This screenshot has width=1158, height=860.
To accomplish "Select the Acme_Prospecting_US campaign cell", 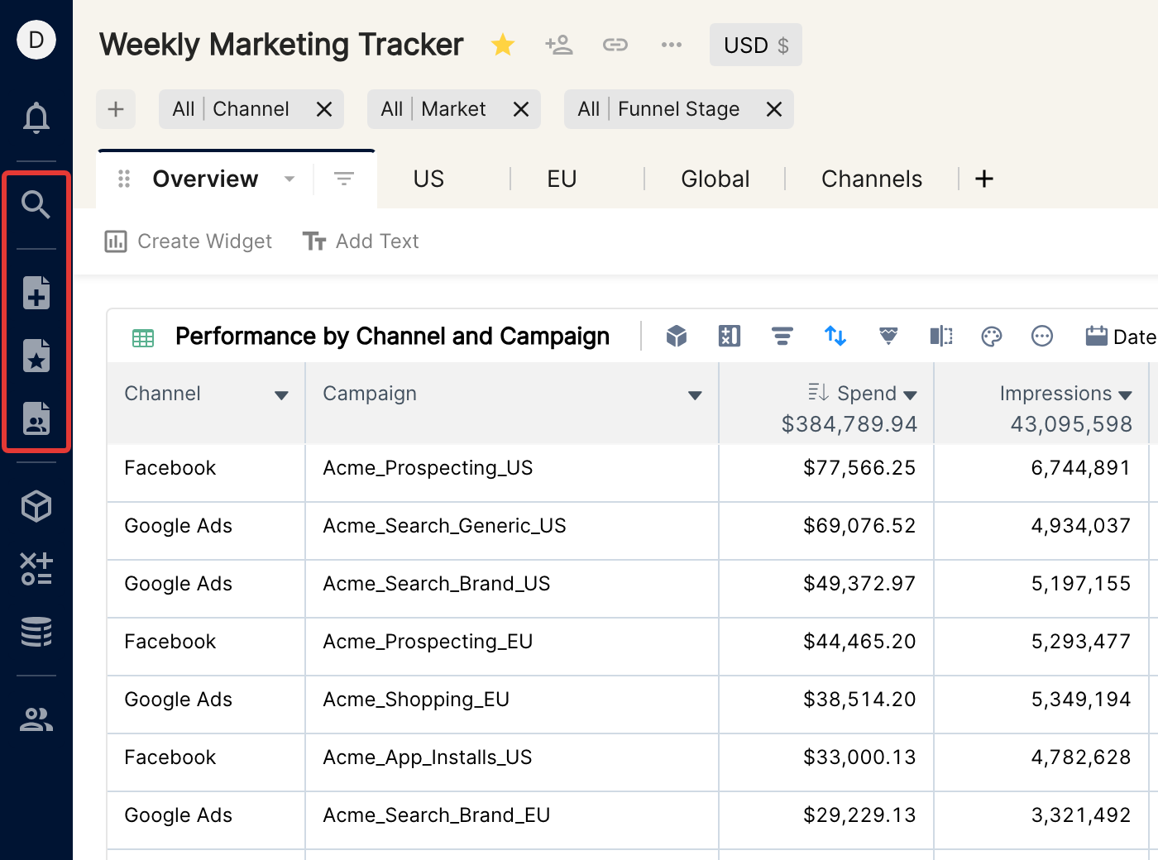I will click(512, 473).
